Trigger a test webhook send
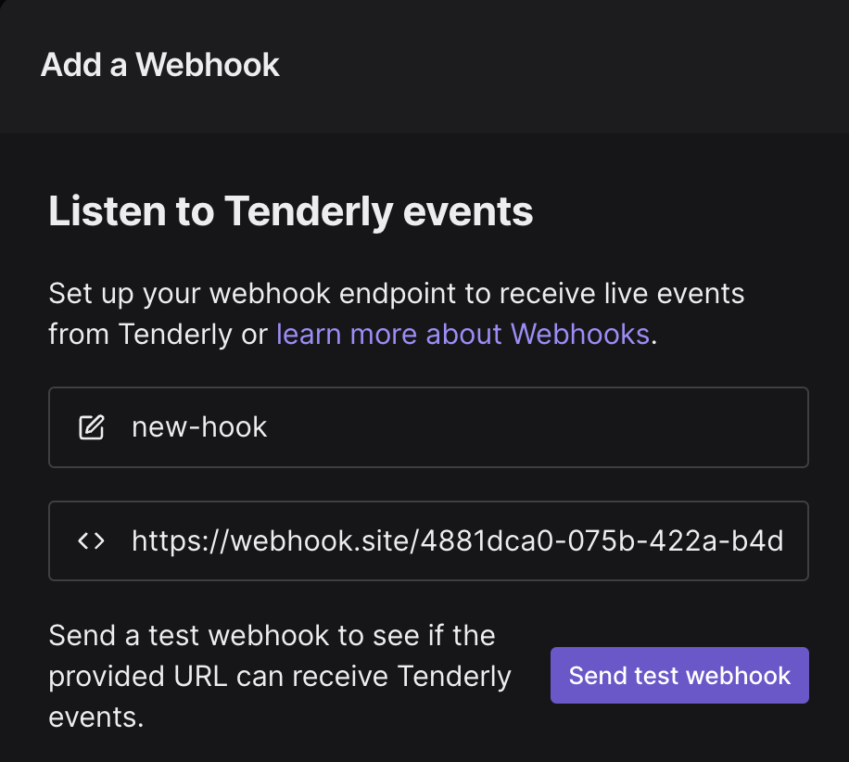The height and width of the screenshot is (762, 849). coord(679,675)
